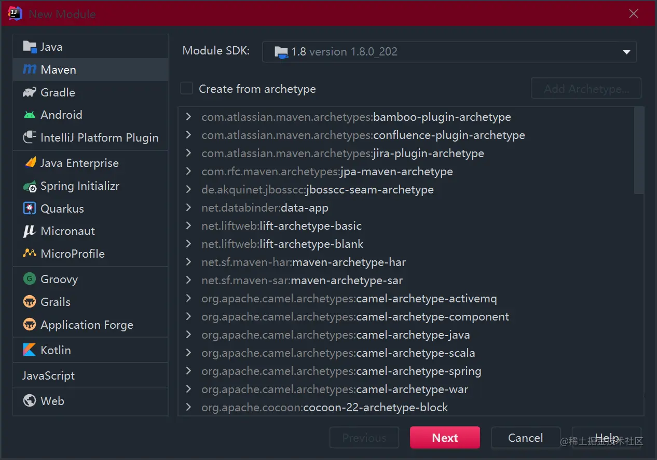Expand jpa-maven-archetype node

tap(189, 172)
